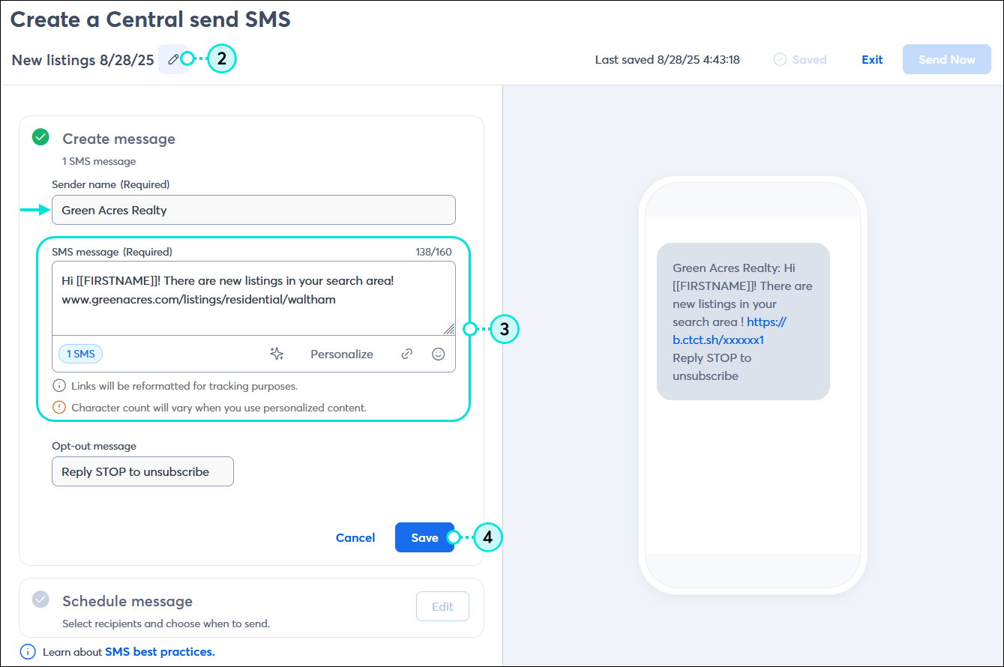The image size is (1004, 667).
Task: Cancel editing the message
Action: click(x=355, y=537)
